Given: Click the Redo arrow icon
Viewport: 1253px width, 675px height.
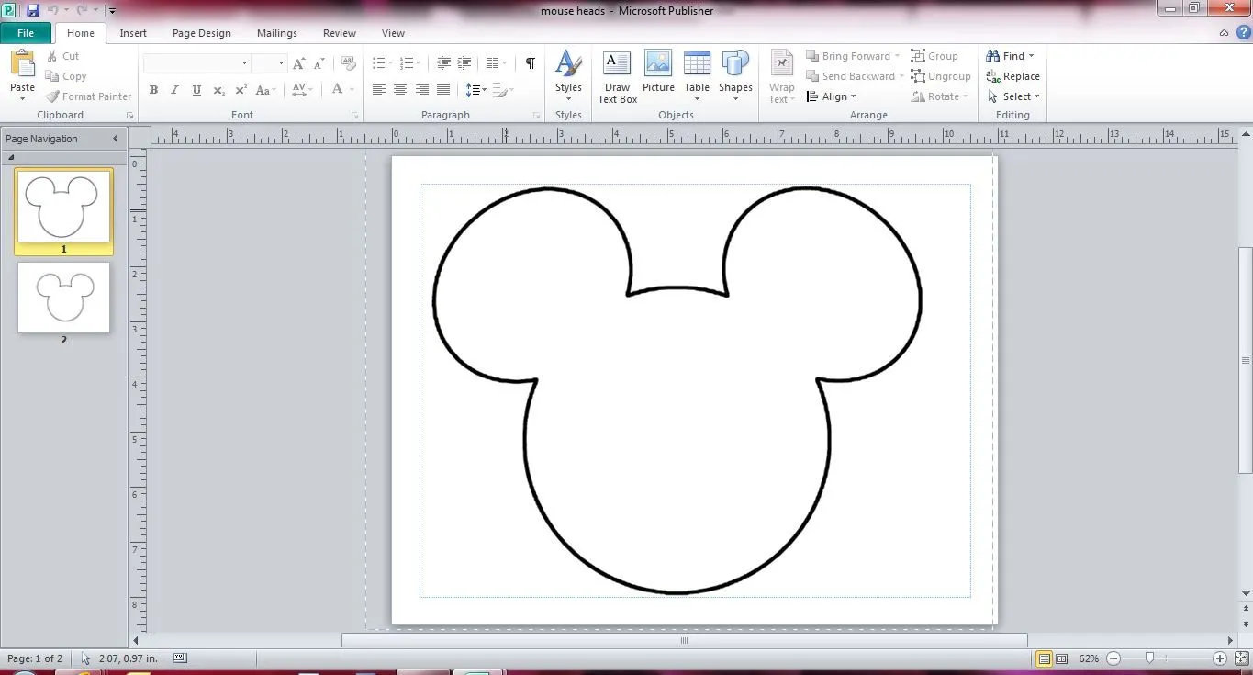Looking at the screenshot, I should [83, 10].
